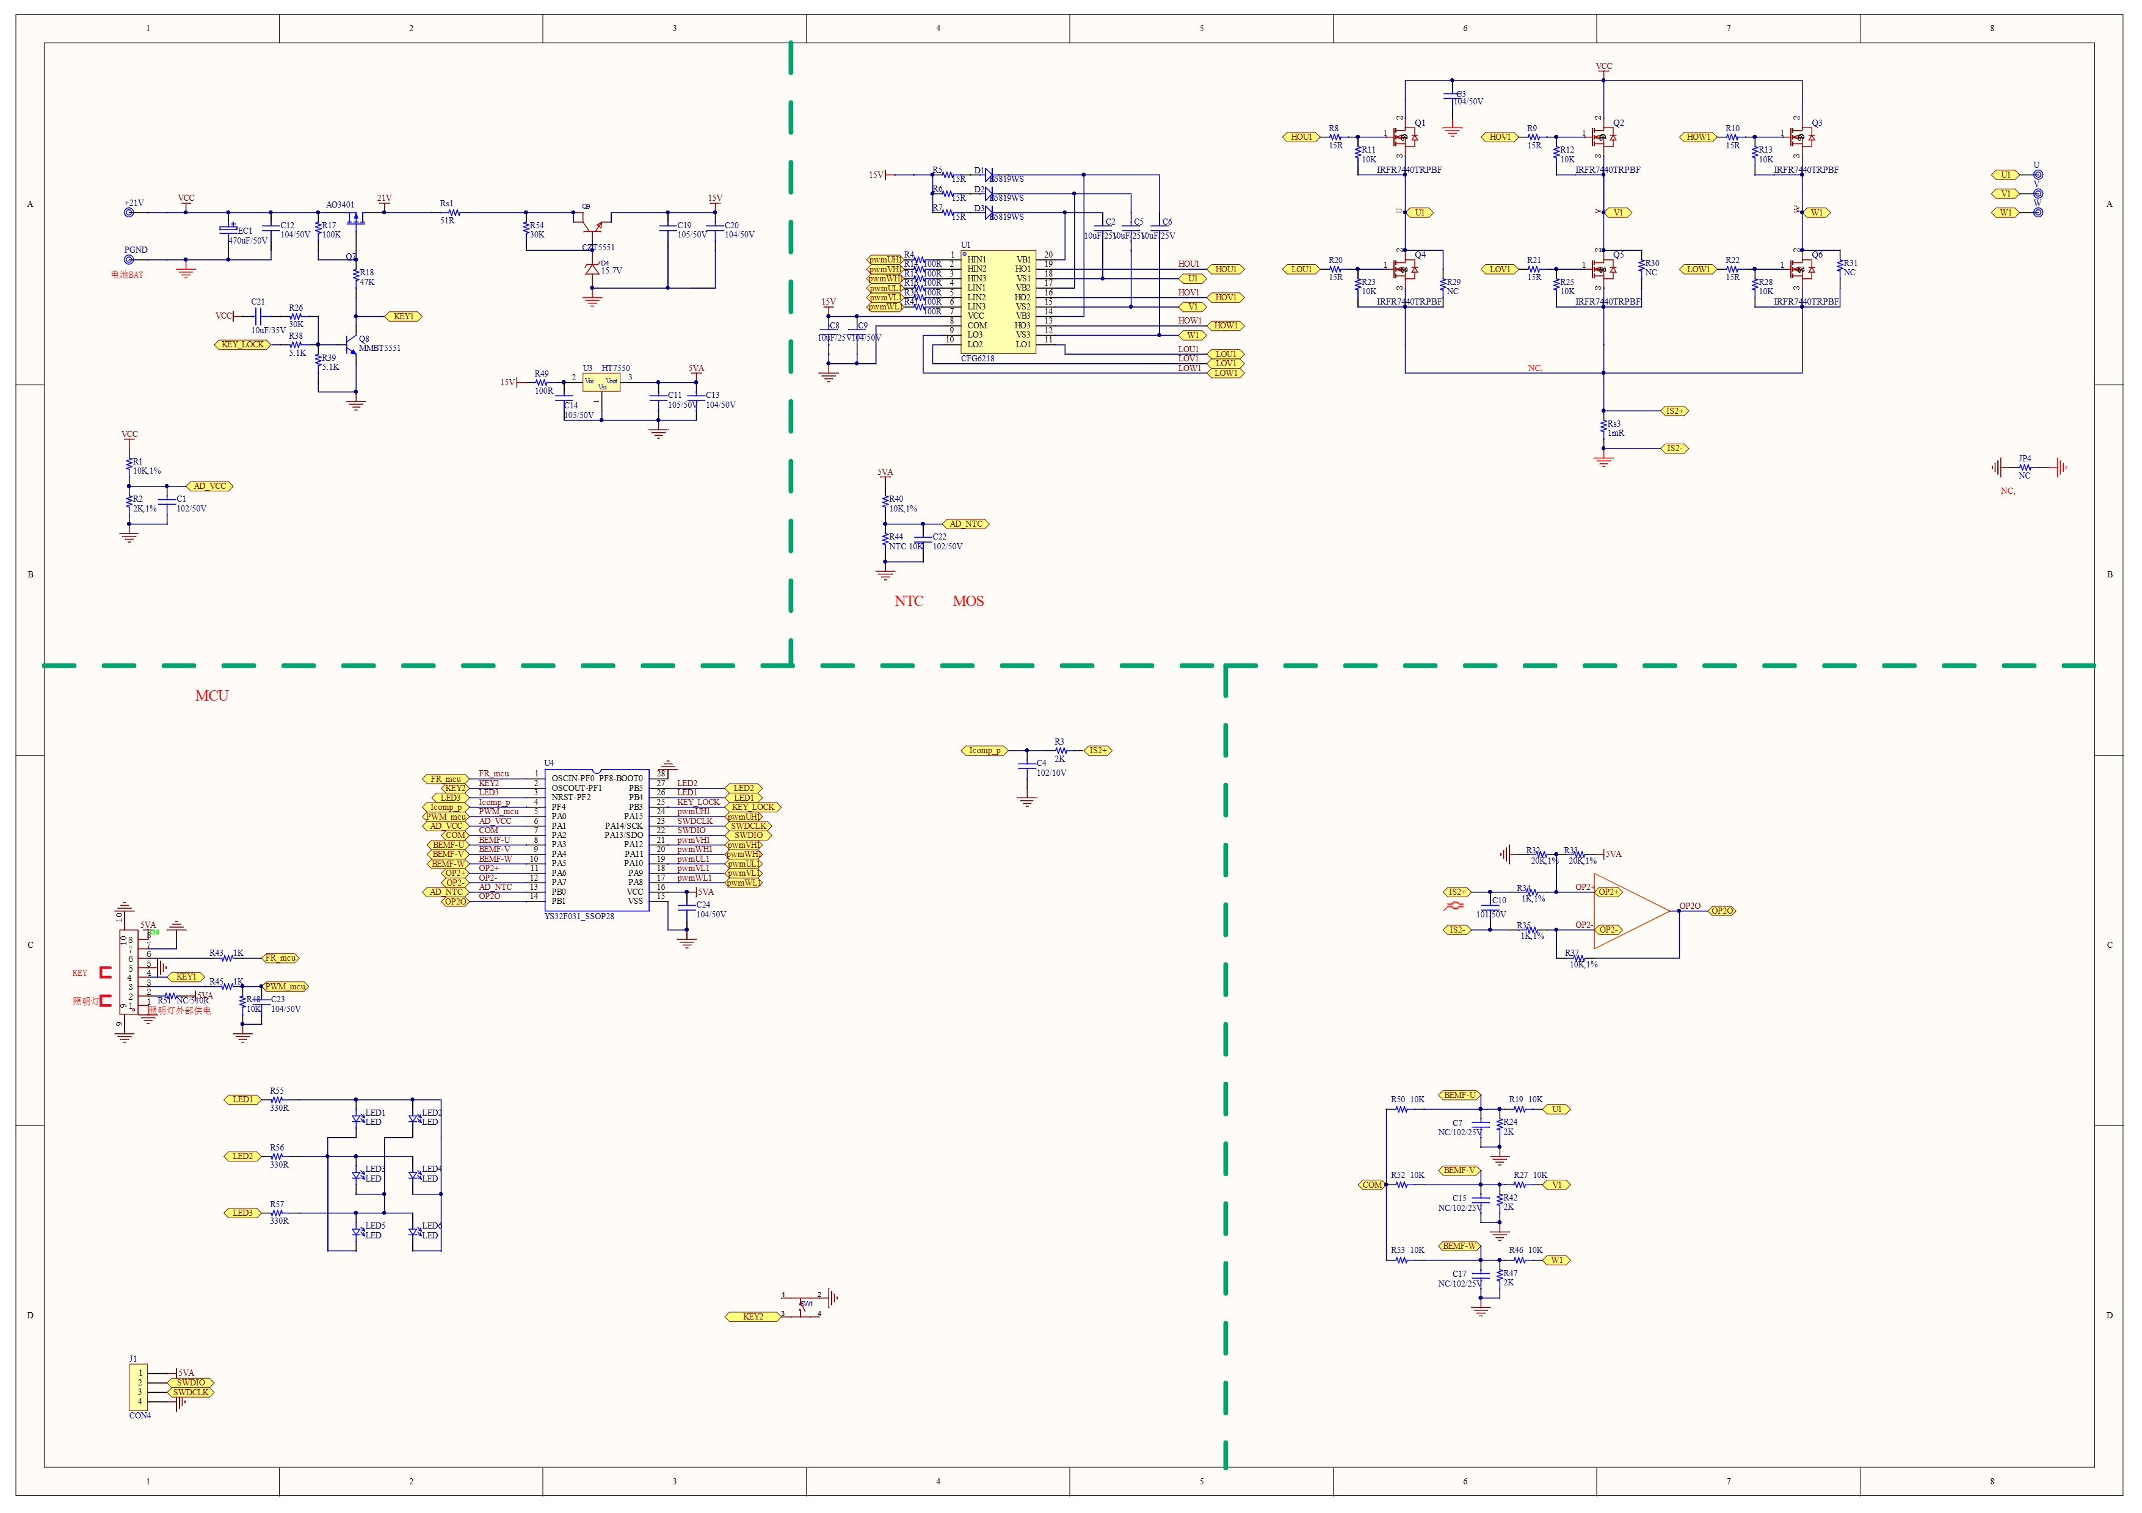
Task: Select the 'U1' port beside terminal U
Action: (2006, 175)
